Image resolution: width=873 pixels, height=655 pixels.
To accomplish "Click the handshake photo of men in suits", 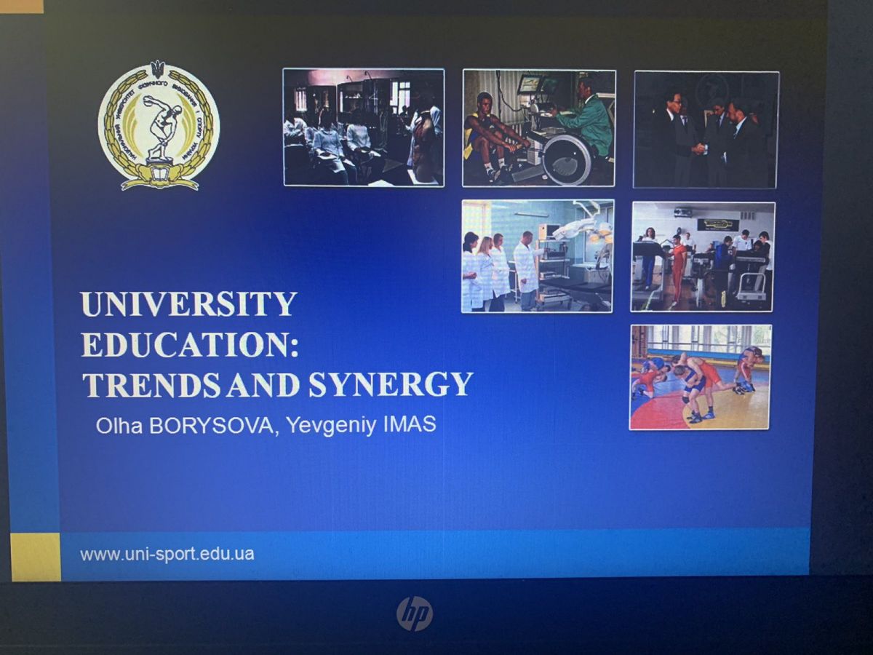I will tap(705, 130).
